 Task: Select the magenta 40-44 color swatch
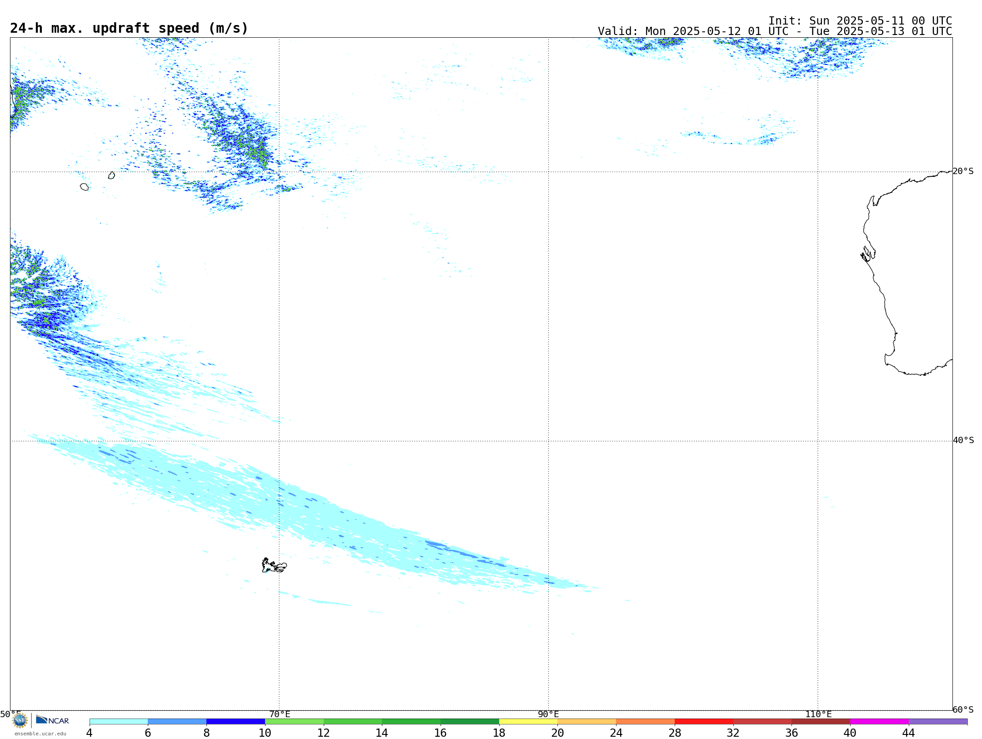(x=879, y=721)
